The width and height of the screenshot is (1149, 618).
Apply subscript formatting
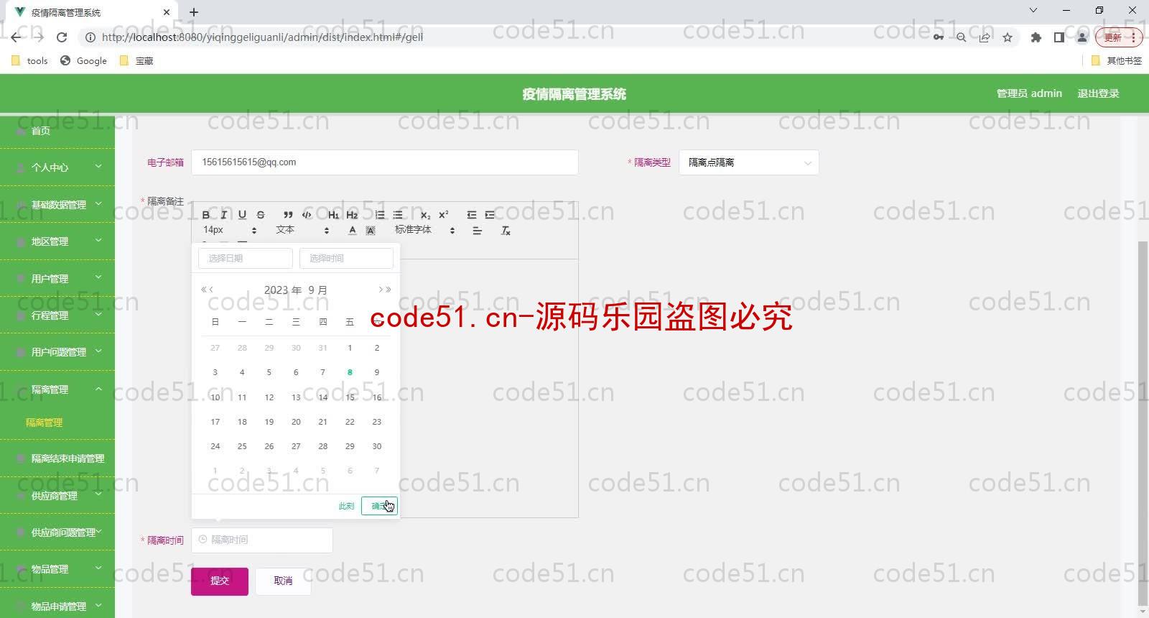click(425, 215)
